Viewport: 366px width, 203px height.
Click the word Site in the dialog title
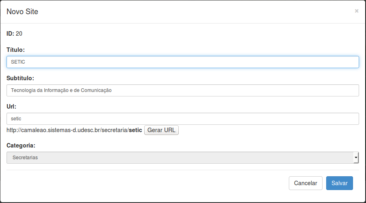(32, 12)
